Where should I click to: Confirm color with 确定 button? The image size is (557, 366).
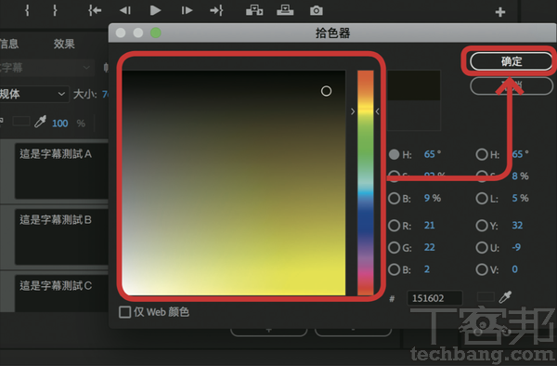512,61
